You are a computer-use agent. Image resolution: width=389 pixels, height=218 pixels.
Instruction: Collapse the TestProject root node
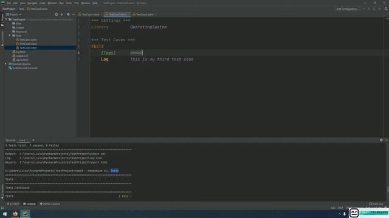click(6, 19)
